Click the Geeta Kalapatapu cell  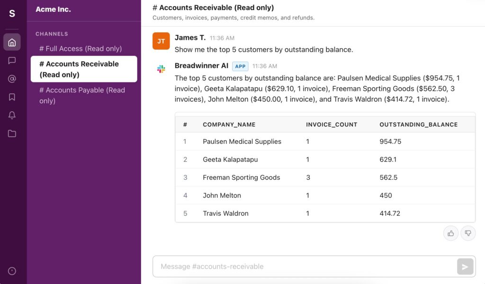coord(231,160)
